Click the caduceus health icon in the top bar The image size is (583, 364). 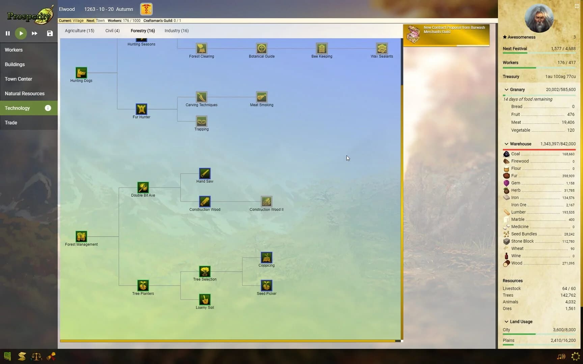(x=146, y=9)
